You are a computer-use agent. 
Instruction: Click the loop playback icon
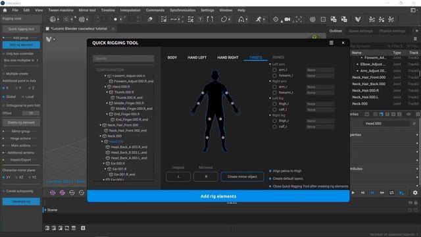tap(392, 193)
